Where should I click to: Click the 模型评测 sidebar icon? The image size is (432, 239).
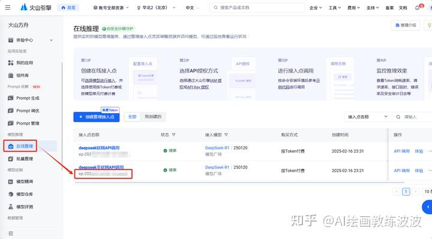[11, 207]
